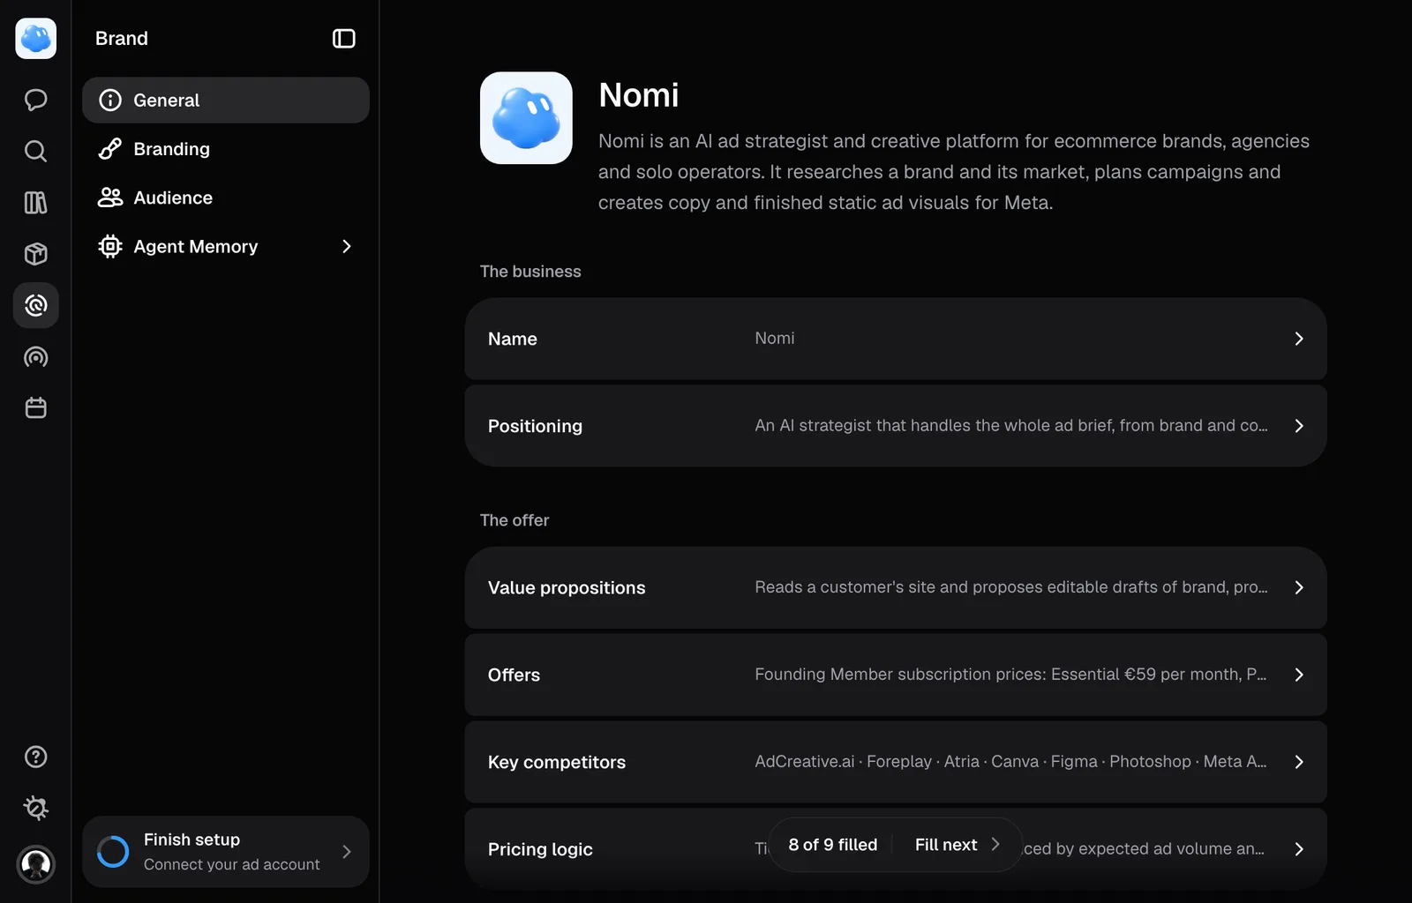The width and height of the screenshot is (1412, 903).
Task: Click the Value propositions label
Action: 567,587
